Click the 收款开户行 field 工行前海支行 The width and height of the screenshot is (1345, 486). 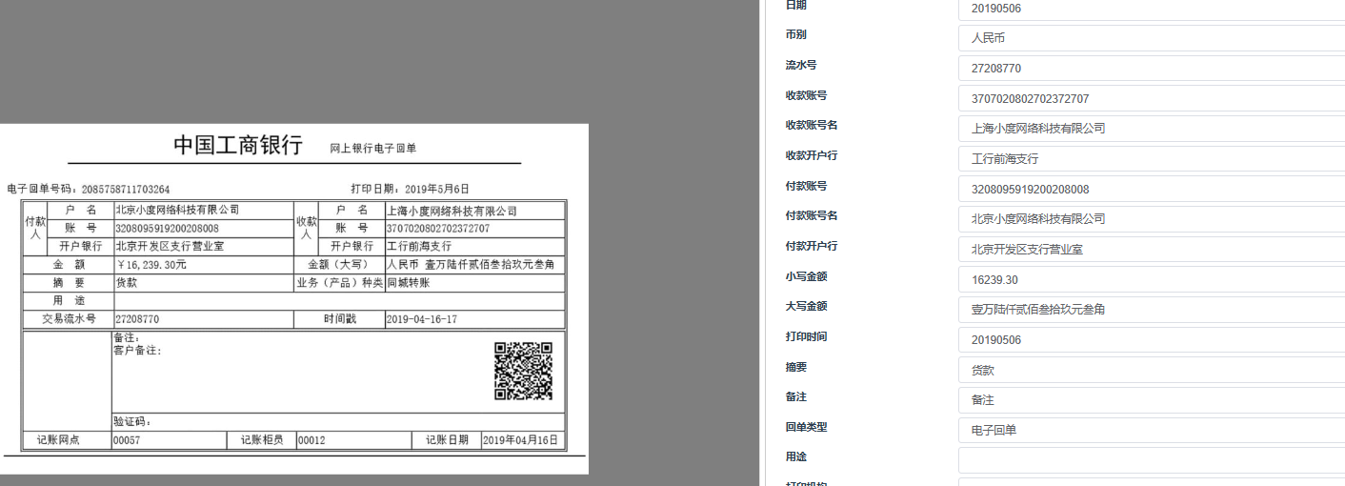pos(1152,159)
